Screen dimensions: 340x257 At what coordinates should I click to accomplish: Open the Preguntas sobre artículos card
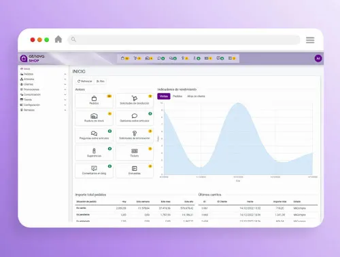pos(94,136)
